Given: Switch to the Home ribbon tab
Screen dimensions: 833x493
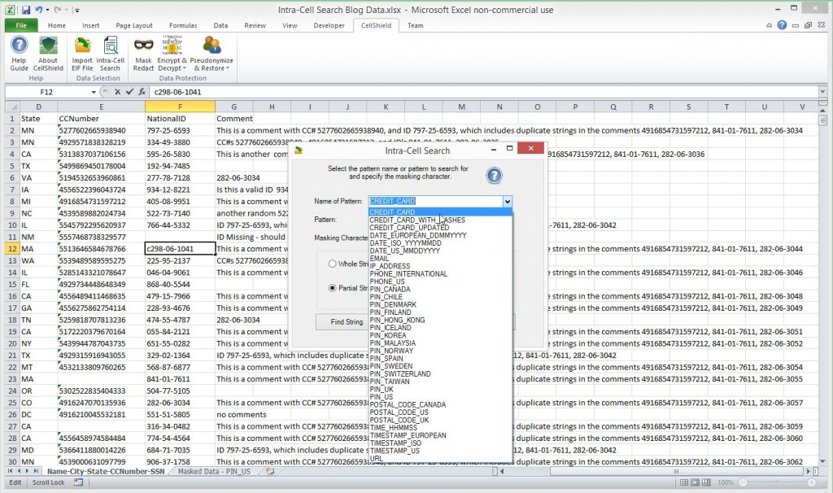Looking at the screenshot, I should click(57, 25).
